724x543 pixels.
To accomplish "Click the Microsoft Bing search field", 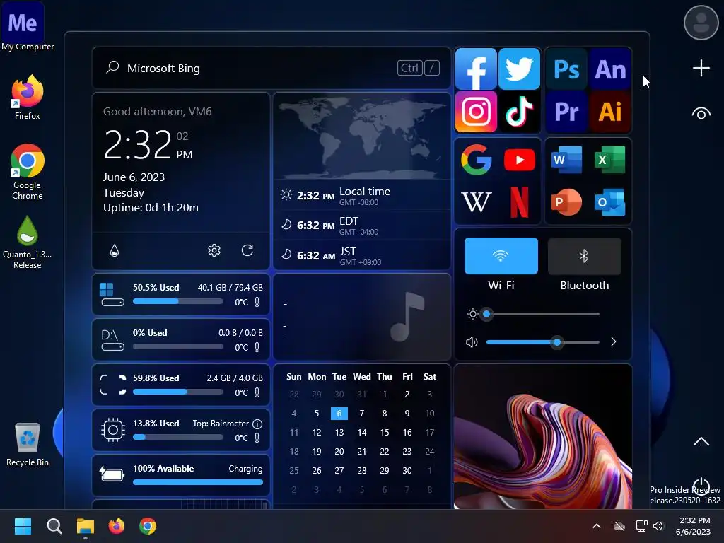I will coord(271,69).
